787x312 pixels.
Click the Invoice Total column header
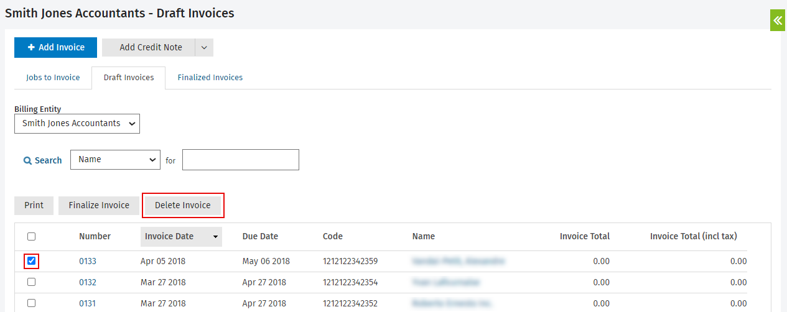(585, 236)
